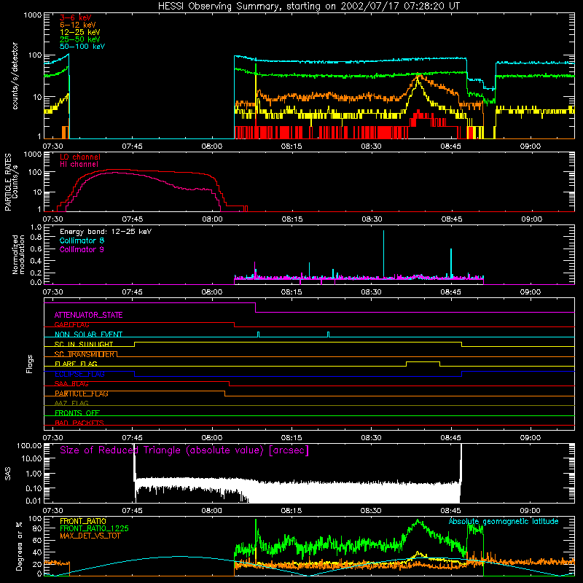Click the 100.00 value on the SAS axis
Viewport: 583px width, 583px height.
[x=29, y=445]
